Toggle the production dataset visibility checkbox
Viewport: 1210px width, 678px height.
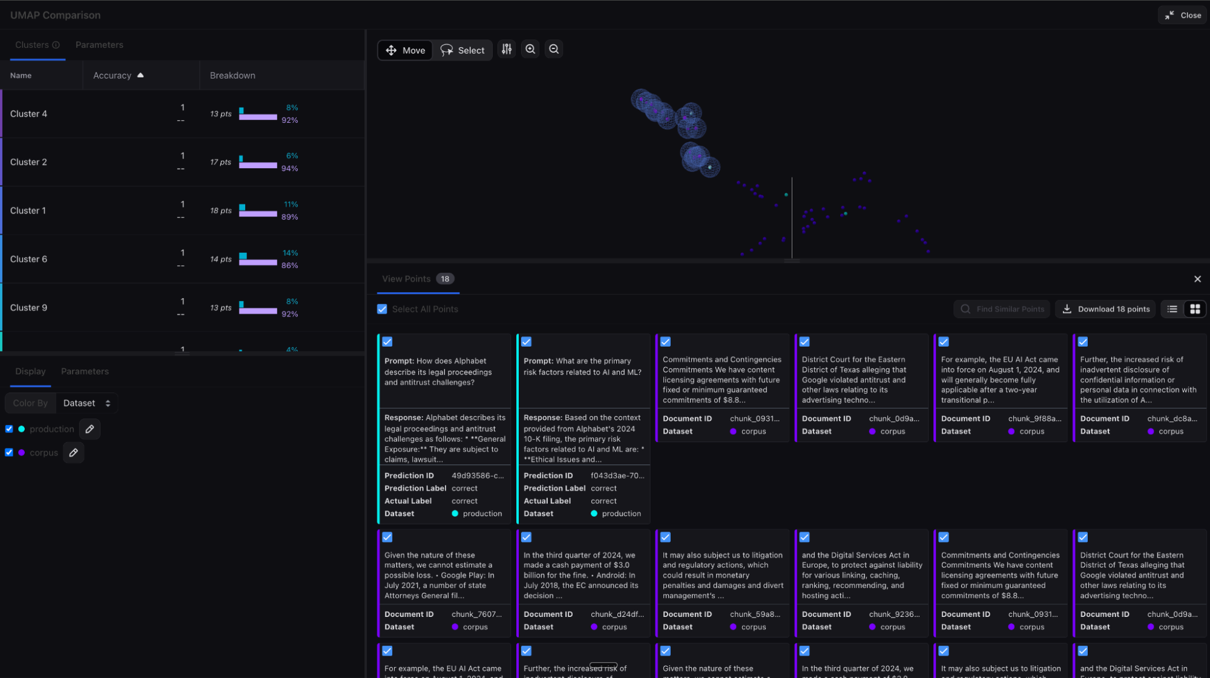click(9, 429)
